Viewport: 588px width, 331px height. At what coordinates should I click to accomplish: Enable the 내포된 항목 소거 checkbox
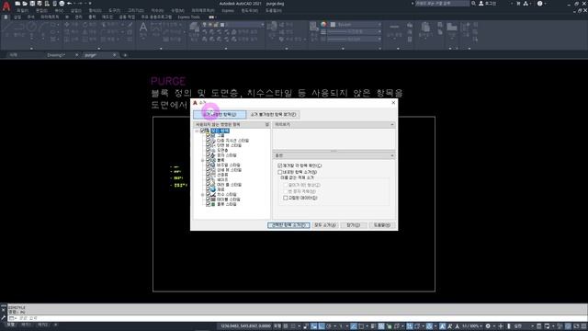pyautogui.click(x=279, y=172)
